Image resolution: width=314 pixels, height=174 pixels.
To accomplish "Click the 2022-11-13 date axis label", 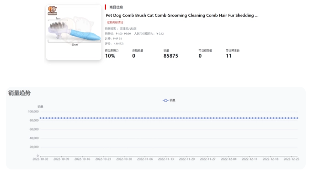I will click(x=166, y=159).
